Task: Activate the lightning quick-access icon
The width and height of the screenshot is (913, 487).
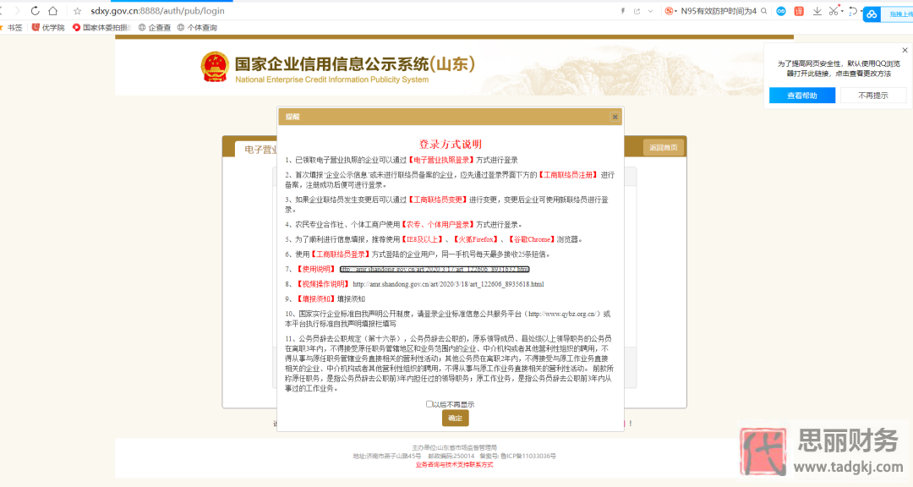Action: coord(621,10)
